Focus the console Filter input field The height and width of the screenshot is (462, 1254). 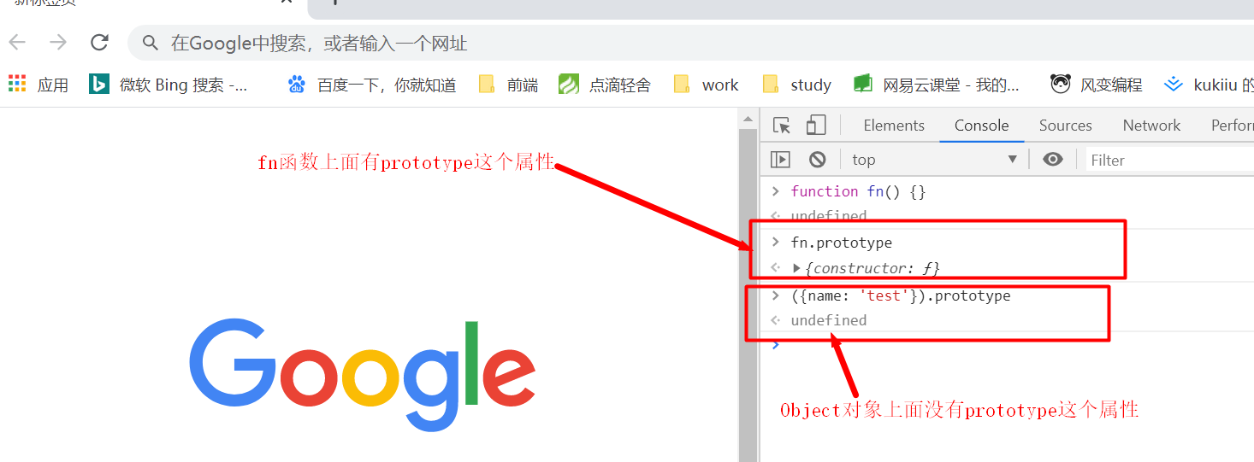click(x=1169, y=160)
